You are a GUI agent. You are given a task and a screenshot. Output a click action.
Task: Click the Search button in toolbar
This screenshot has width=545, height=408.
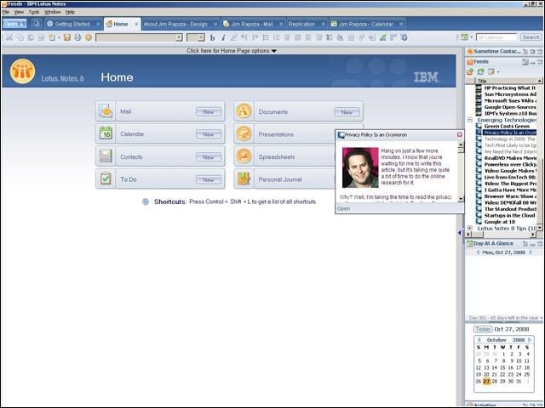pyautogui.click(x=531, y=37)
